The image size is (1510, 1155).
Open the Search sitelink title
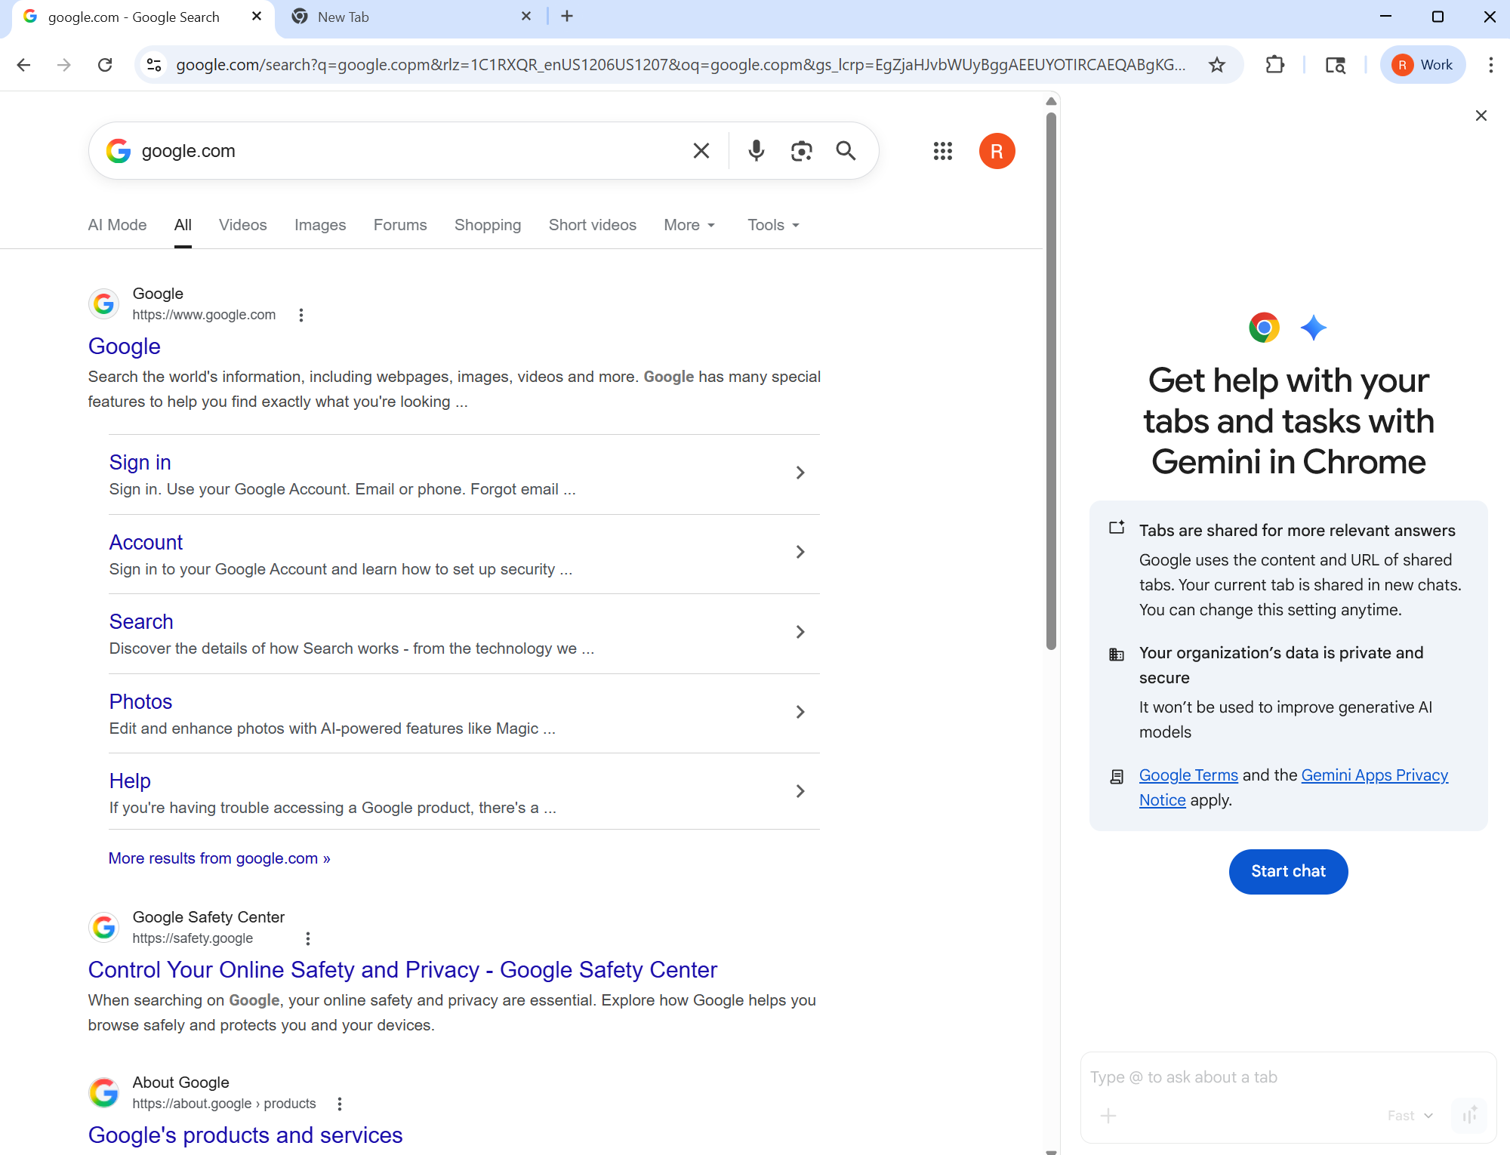(141, 621)
